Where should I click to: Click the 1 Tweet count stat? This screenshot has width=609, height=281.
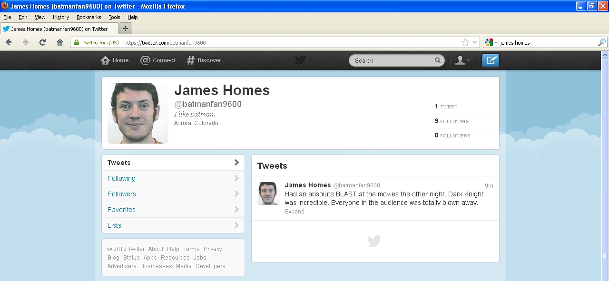pos(446,107)
